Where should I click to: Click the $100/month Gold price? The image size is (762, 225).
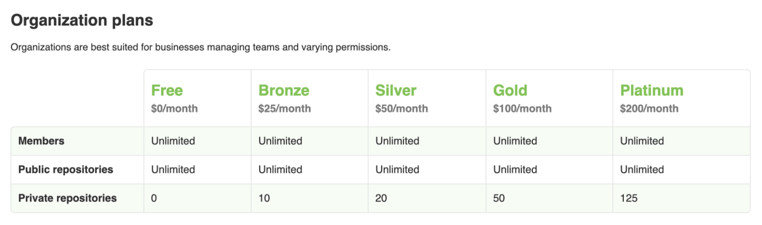(523, 109)
